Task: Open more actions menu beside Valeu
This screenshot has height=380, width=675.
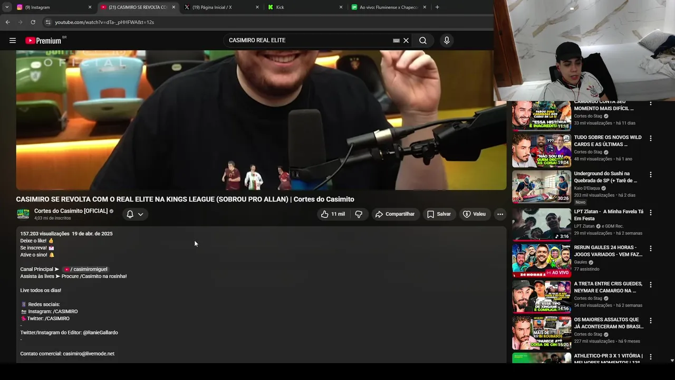Action: (500, 214)
